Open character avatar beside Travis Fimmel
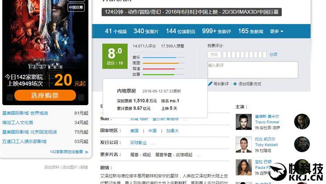The height and width of the screenshot is (184, 326). click(x=302, y=122)
